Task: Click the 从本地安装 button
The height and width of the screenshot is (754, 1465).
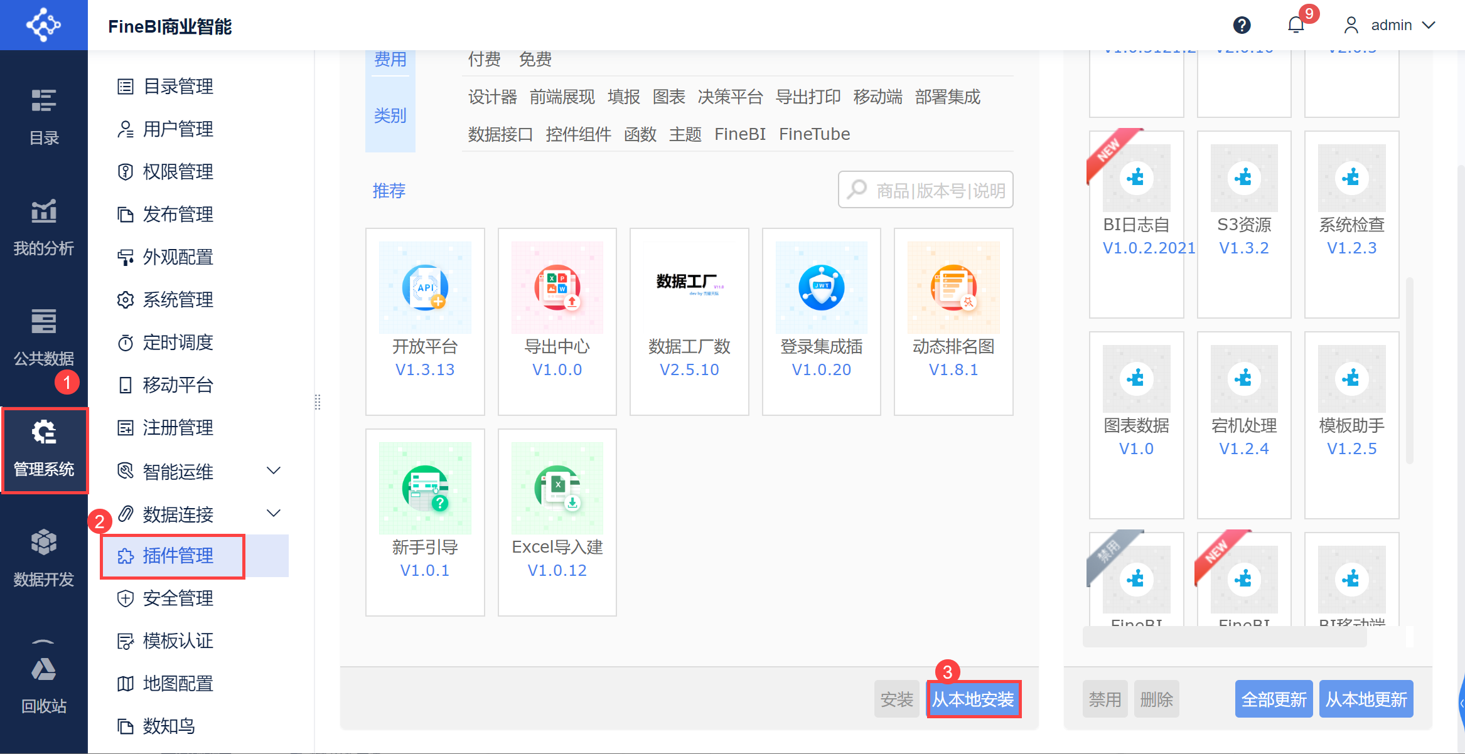Action: tap(973, 699)
